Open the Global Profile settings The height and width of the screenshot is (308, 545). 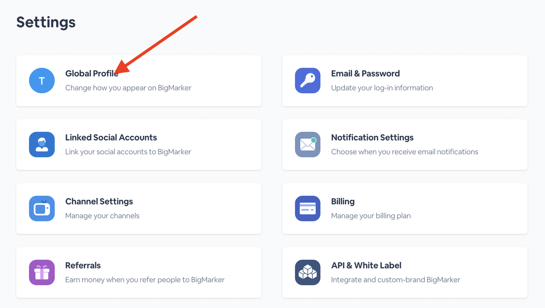click(92, 73)
